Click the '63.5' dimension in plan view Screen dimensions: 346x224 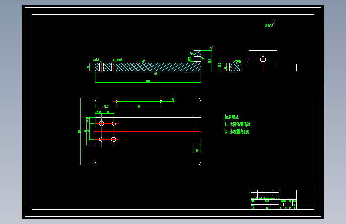(x=106, y=106)
